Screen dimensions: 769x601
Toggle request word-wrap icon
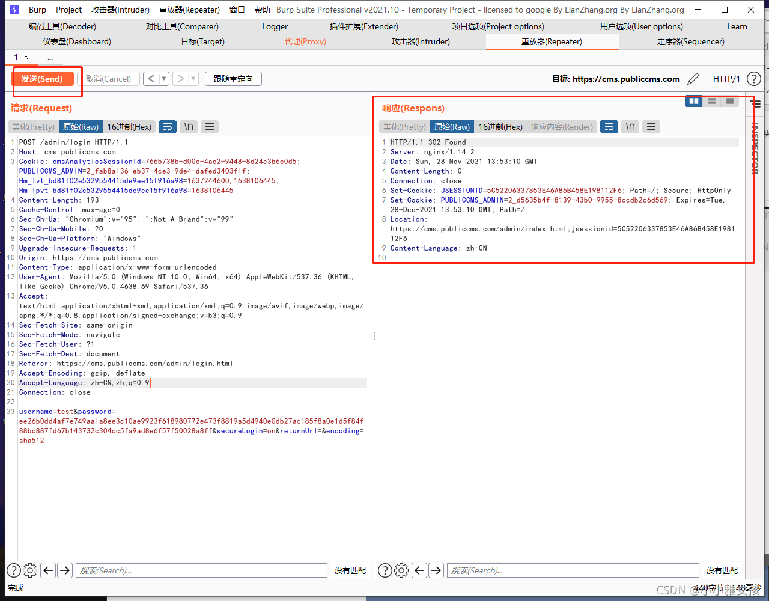coord(168,127)
